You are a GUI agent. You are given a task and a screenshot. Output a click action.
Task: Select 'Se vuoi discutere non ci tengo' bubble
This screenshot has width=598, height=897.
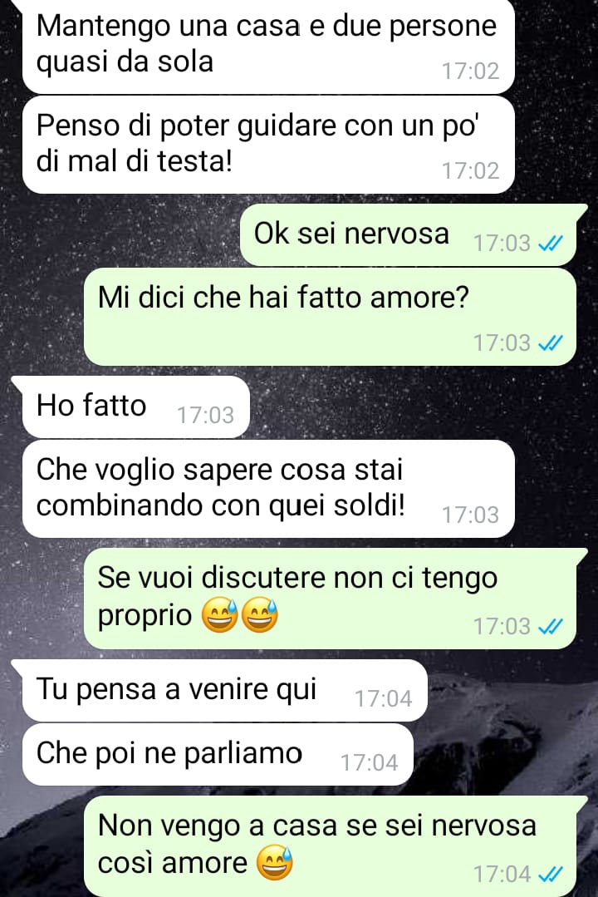335,599
